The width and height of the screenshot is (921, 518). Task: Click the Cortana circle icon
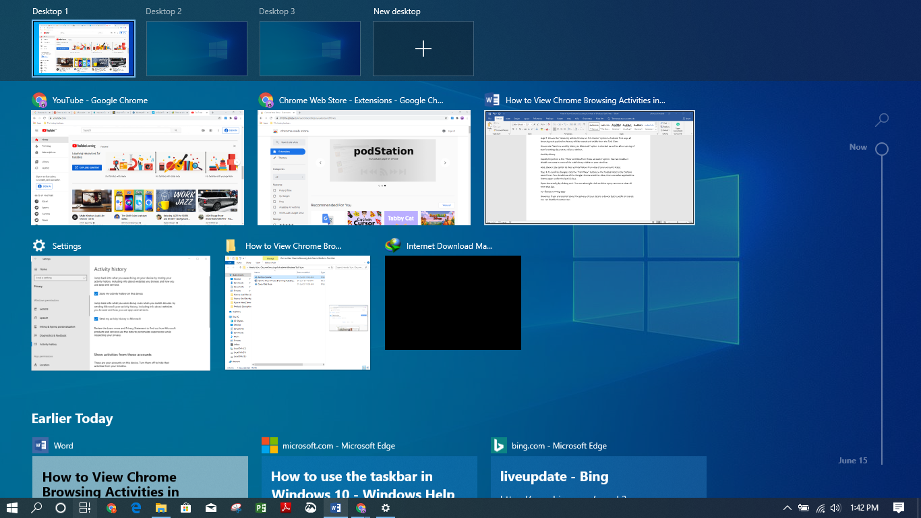pos(61,508)
